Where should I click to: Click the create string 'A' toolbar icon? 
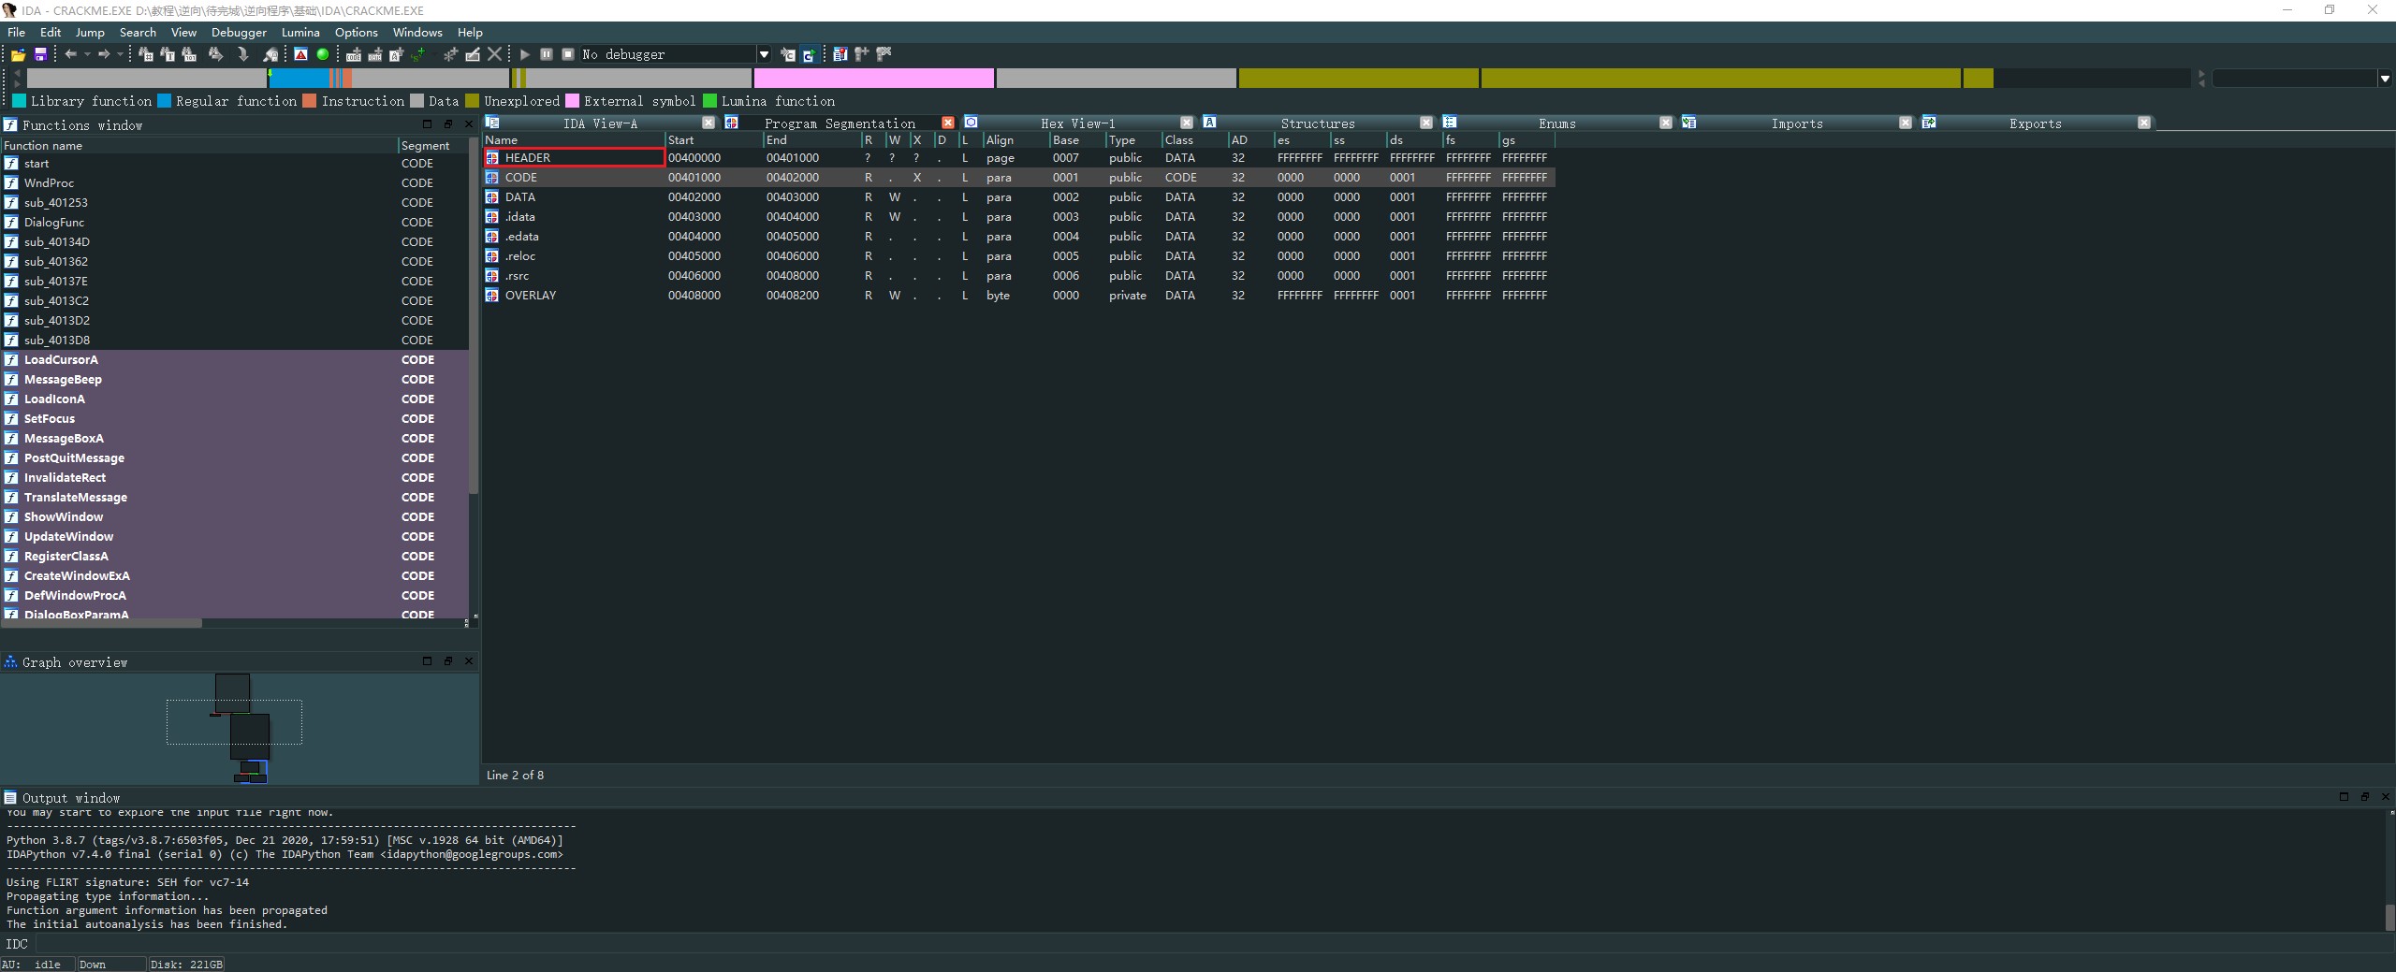click(397, 54)
